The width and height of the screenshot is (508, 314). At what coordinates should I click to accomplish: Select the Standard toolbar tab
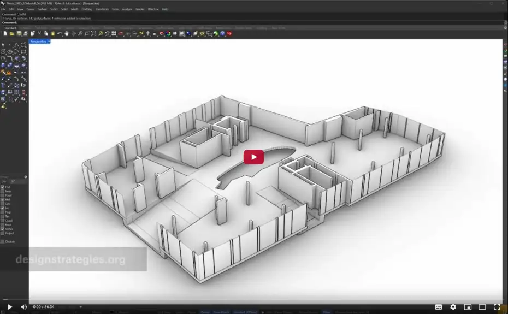[x=10, y=28]
